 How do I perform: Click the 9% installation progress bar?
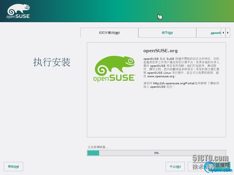tap(156, 153)
